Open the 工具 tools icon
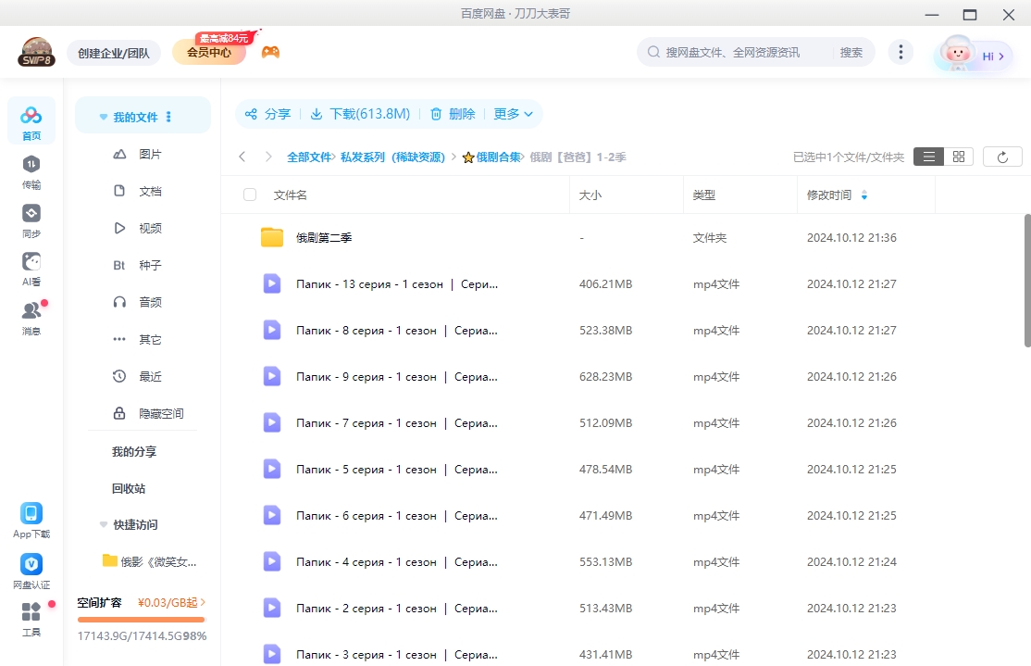Screen dimensions: 1031x666 (31, 617)
